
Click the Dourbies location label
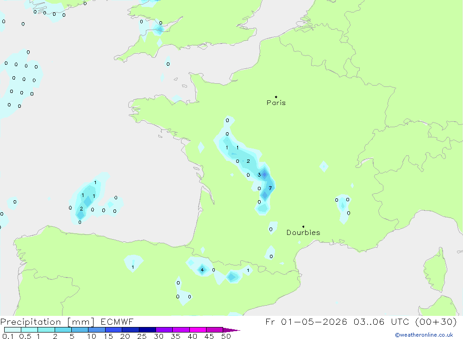303,233
